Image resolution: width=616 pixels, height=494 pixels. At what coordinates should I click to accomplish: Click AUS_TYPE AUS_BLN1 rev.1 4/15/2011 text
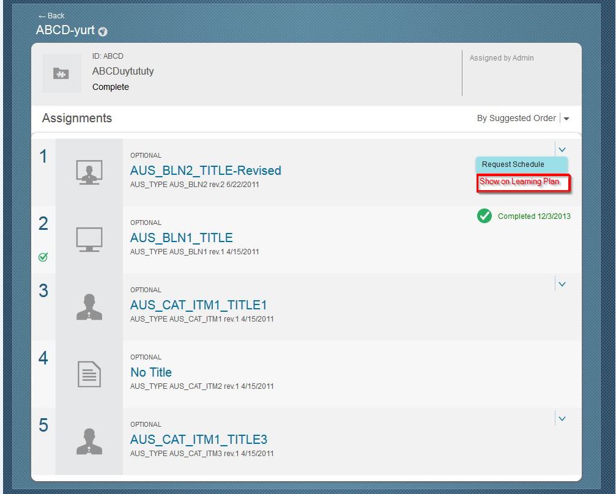coord(195,252)
